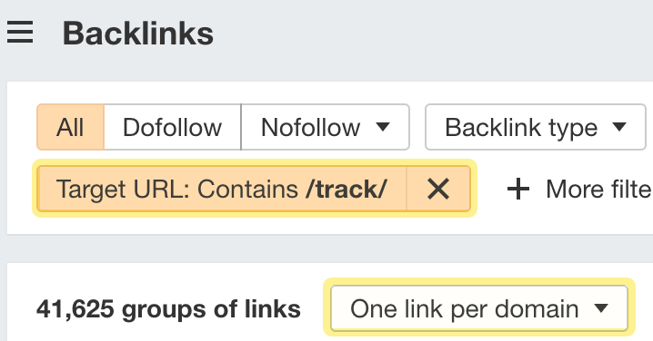
Task: Open the hamburger menu icon
Action: tap(20, 33)
